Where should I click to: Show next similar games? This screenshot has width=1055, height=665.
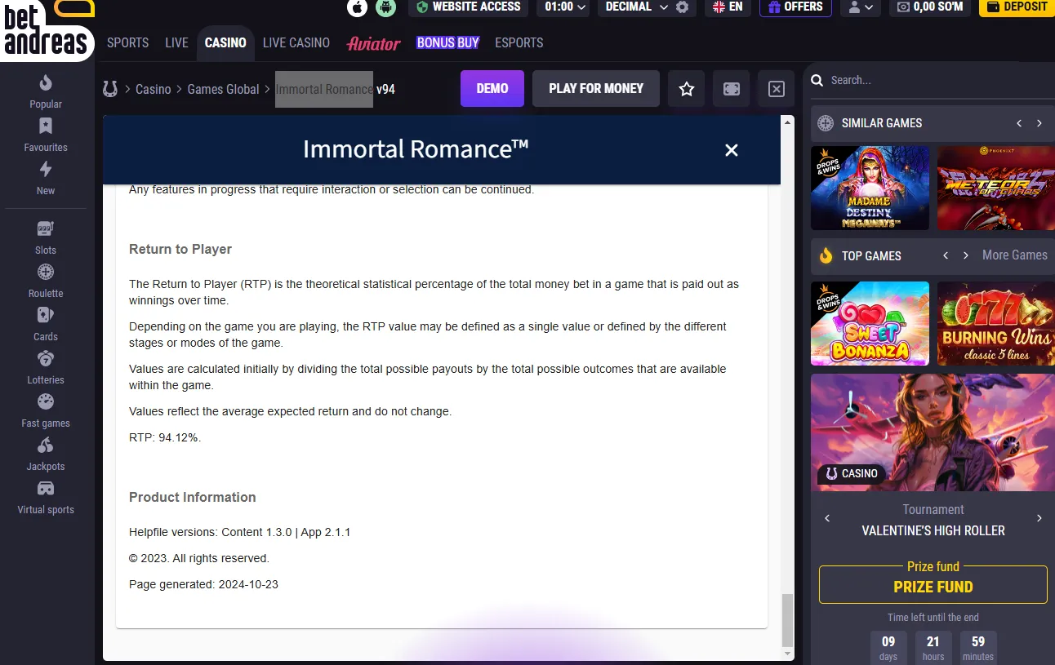coord(1039,123)
